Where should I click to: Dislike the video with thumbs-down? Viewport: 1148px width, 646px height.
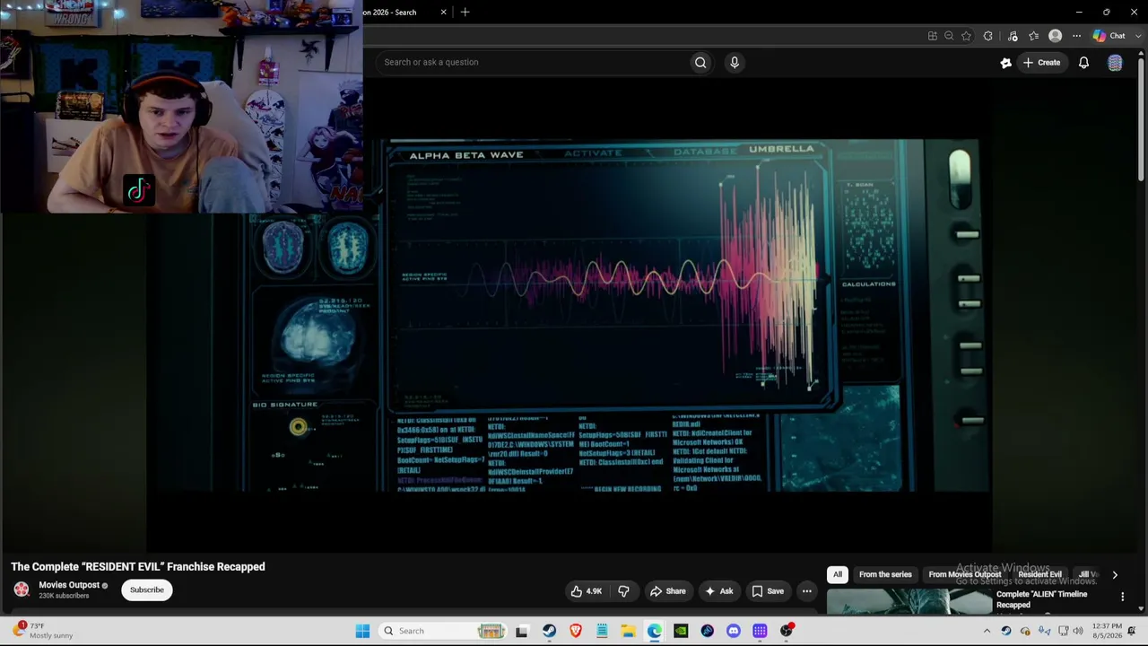click(x=623, y=591)
